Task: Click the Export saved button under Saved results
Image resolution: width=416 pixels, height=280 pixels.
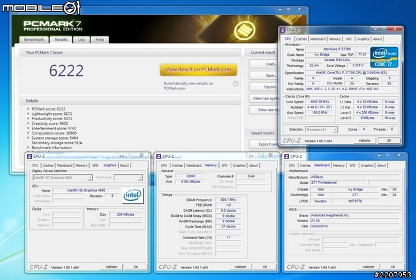Action: [x=263, y=144]
